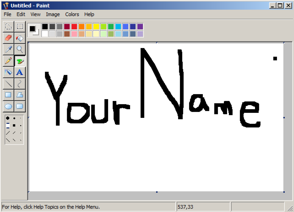
Task: Open the Edit menu
Action: (x=21, y=14)
